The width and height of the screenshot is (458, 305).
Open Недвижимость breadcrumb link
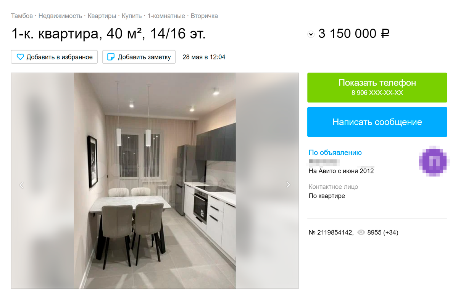[60, 16]
